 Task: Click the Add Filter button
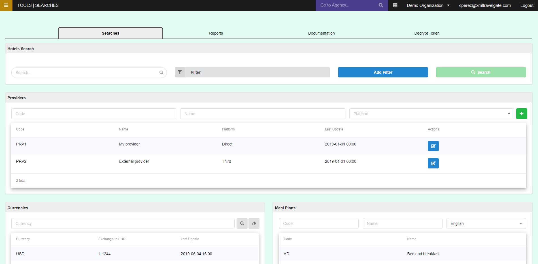383,72
